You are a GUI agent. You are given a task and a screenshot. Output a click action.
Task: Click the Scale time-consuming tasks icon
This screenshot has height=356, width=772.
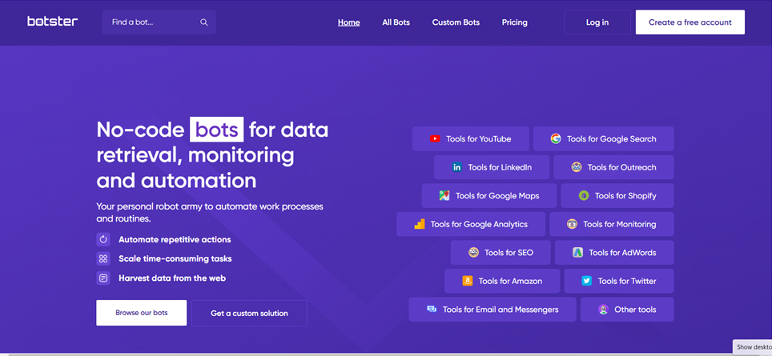click(x=103, y=258)
